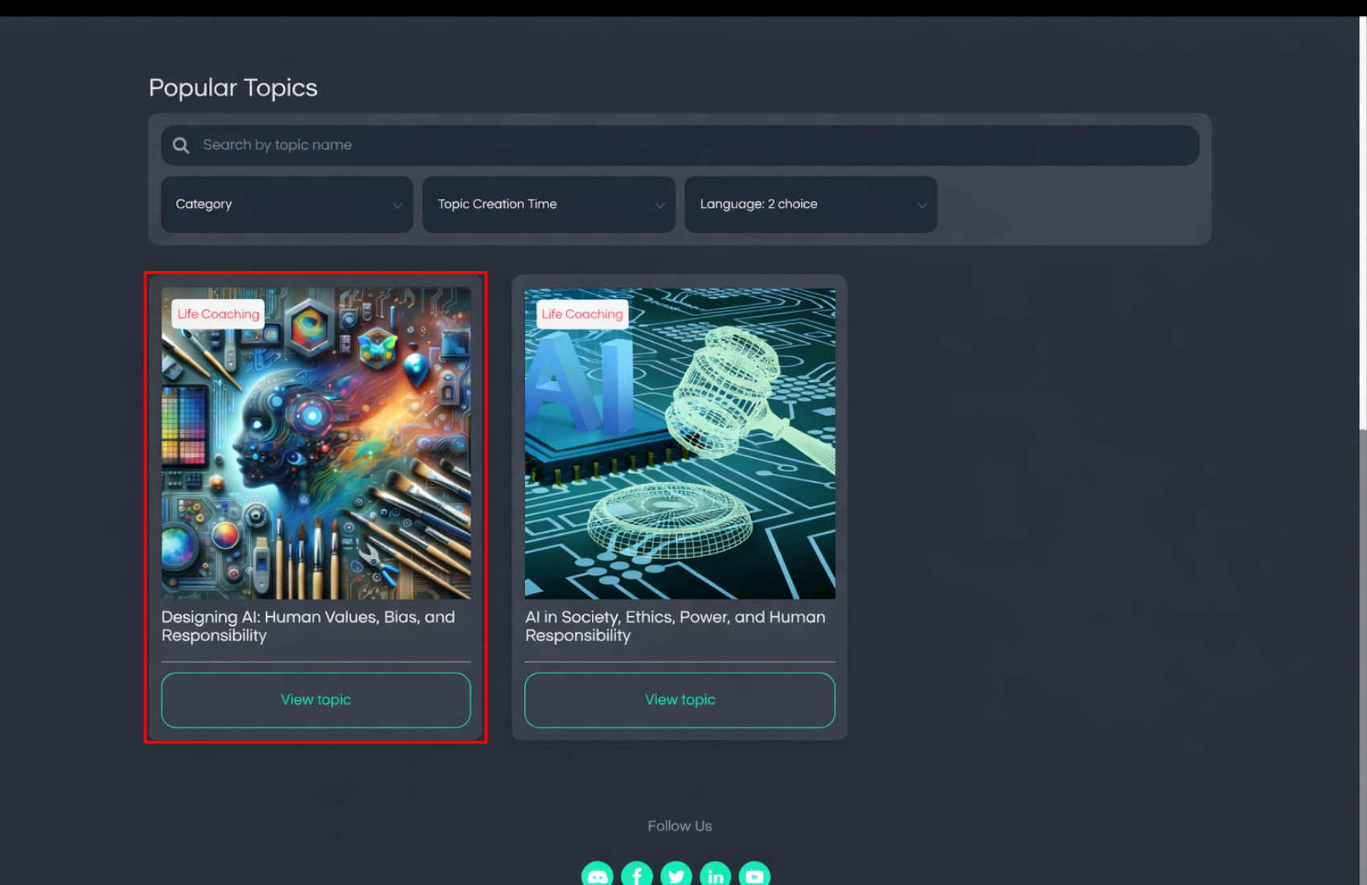Click Life Coaching tag on AI in Society card
Viewport: 1367px width, 885px height.
[x=582, y=314]
